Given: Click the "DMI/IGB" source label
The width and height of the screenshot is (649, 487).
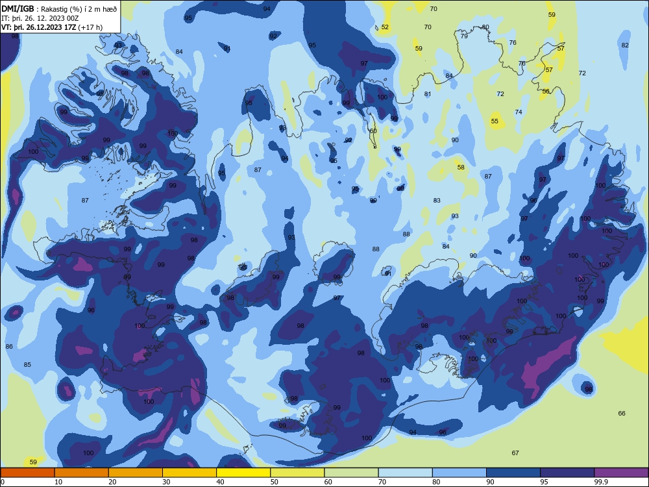Looking at the screenshot, I should 18,8.
